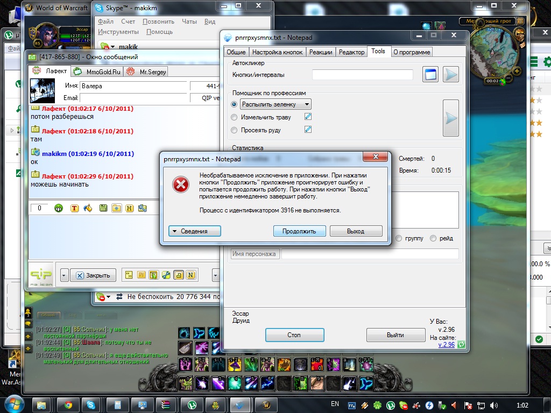The image size is (551, 413).
Task: Open the calculator from the taskbar
Action: tap(118, 405)
